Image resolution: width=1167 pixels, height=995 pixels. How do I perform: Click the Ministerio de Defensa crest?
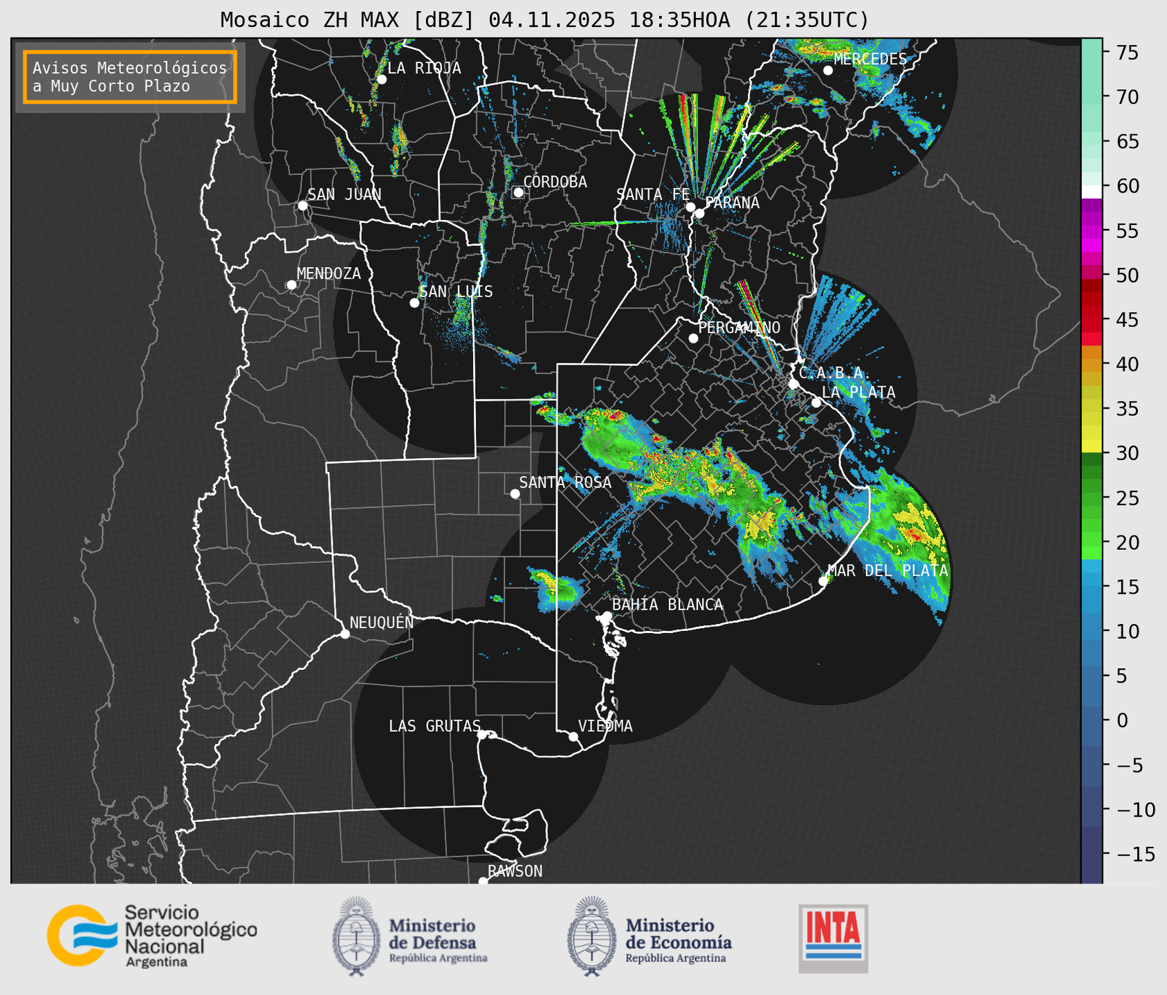click(x=356, y=936)
